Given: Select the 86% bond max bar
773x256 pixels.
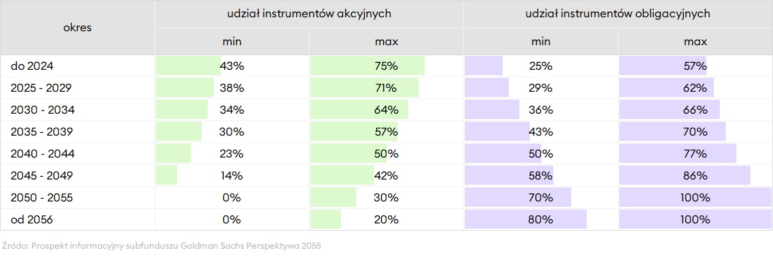Looking at the screenshot, I should coord(684,176).
